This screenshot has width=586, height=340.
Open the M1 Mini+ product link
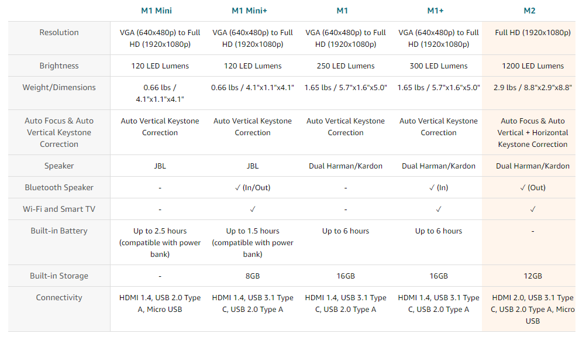pos(249,11)
